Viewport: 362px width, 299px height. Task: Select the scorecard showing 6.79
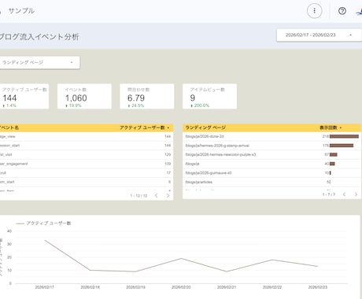pyautogui.click(x=147, y=96)
